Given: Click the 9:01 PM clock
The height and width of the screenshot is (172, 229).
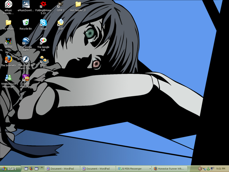Looking at the screenshot, I should (220, 169).
